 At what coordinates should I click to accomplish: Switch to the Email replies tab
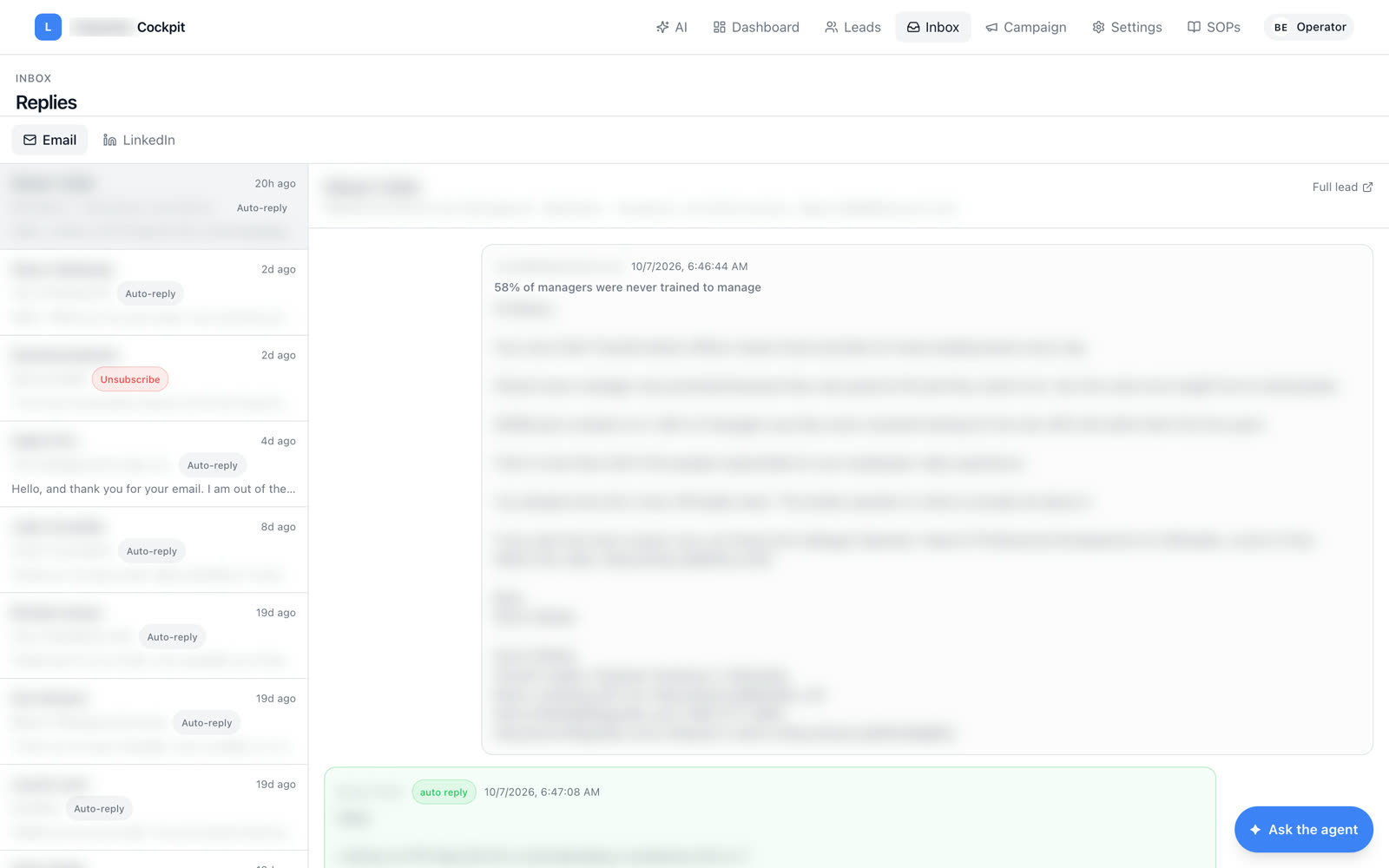pos(49,140)
